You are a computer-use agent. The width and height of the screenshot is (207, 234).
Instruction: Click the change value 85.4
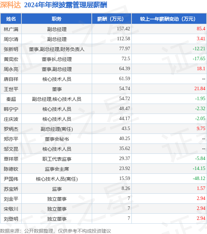201,29
